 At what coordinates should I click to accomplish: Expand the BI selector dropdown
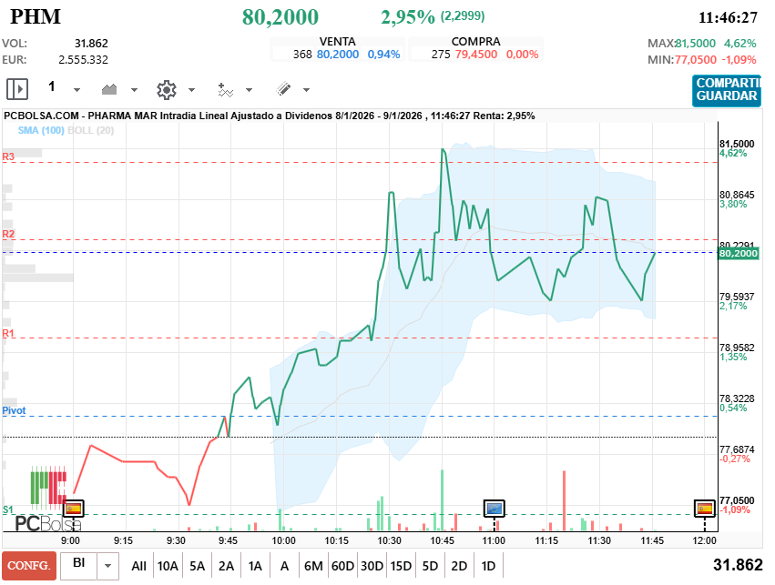108,565
